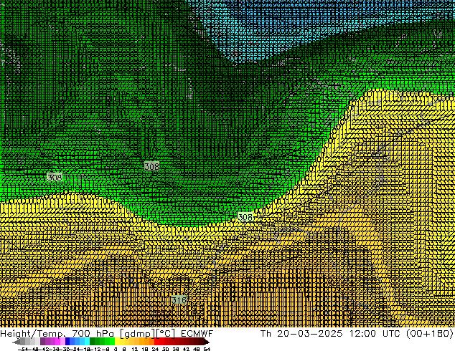Click the Height/Temp. 700 hPa title

[x=57, y=334]
